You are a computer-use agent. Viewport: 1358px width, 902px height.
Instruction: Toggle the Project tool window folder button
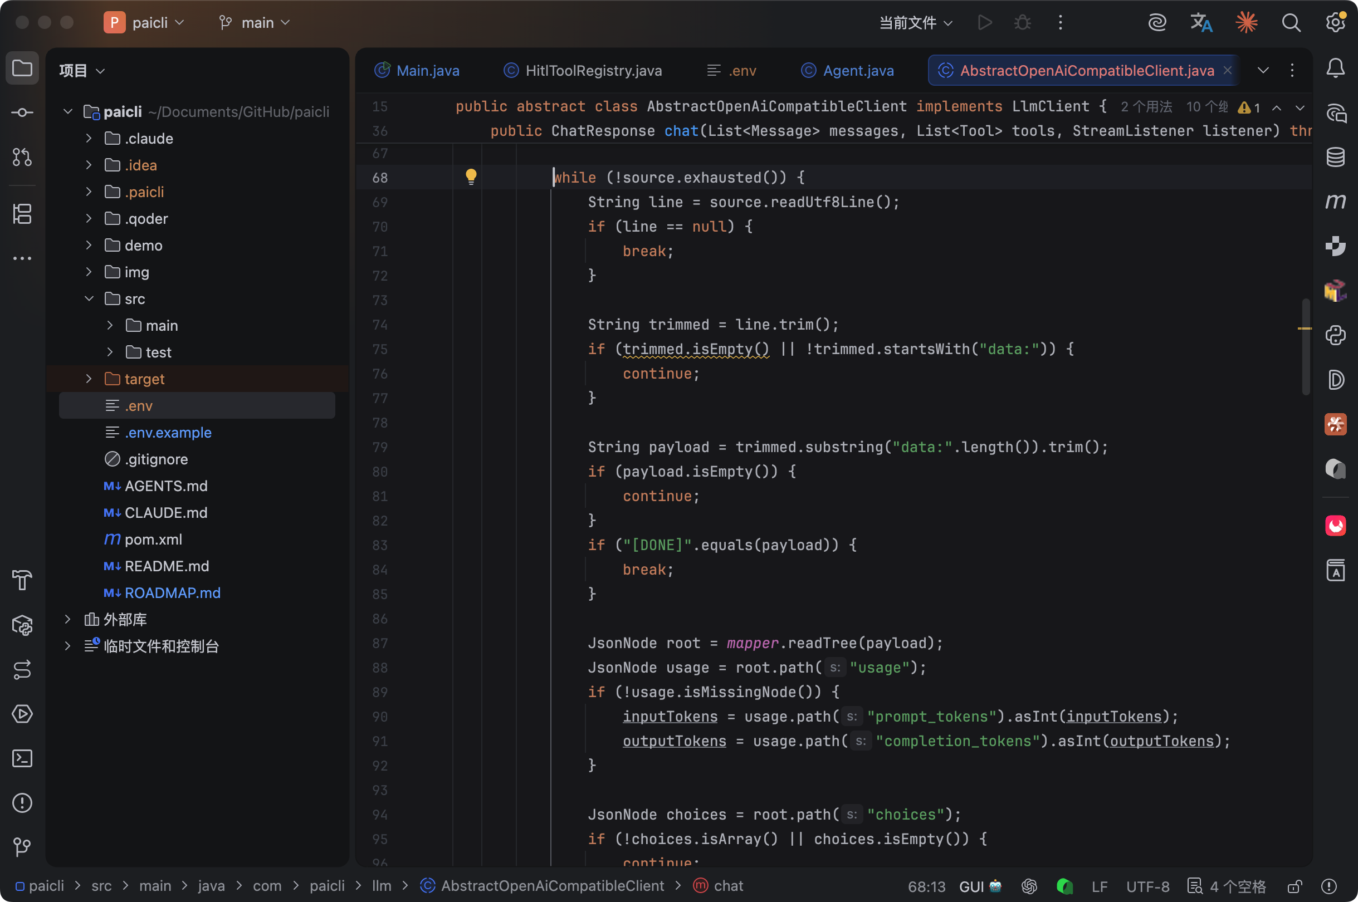(x=22, y=68)
